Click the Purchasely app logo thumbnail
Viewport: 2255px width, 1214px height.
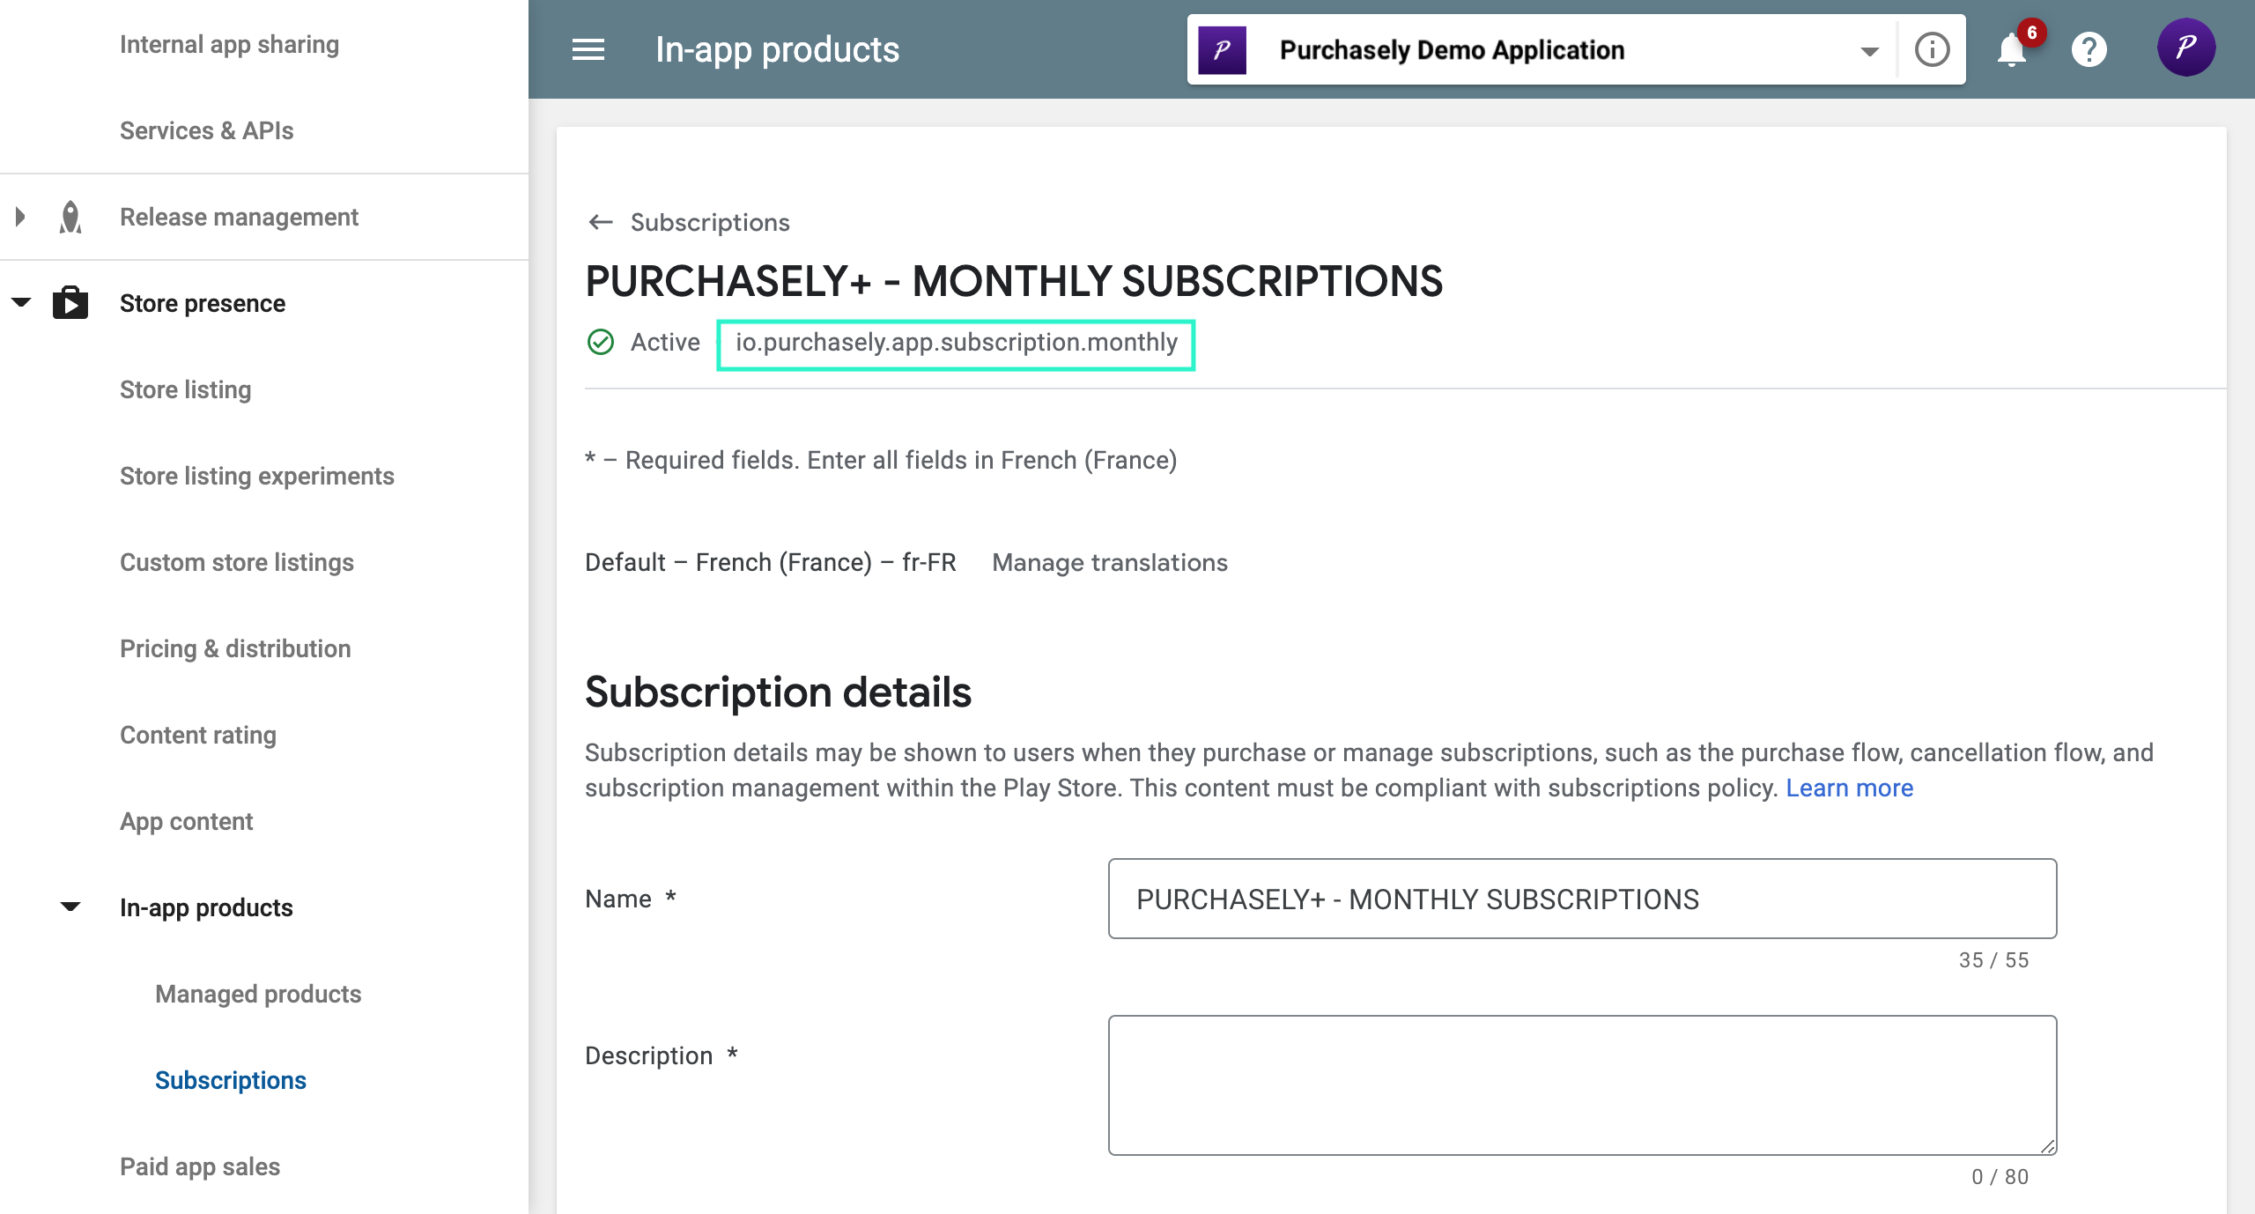(1223, 50)
